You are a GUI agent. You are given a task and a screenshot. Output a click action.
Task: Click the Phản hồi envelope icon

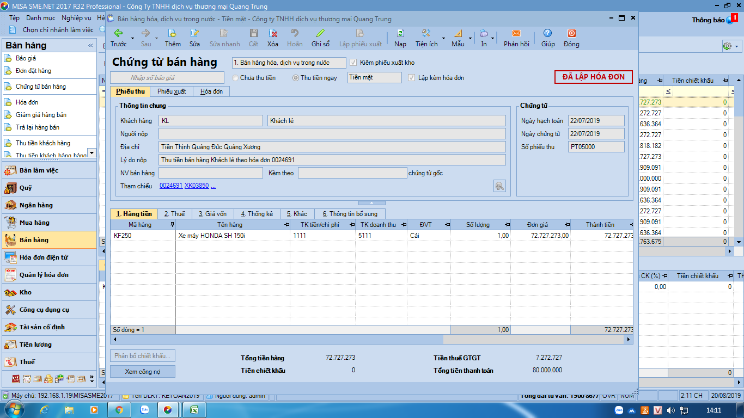pyautogui.click(x=516, y=34)
